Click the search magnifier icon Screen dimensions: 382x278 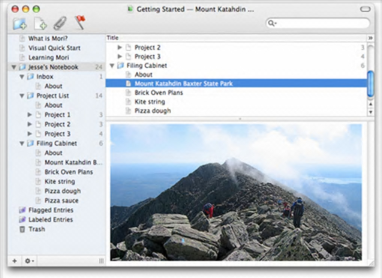[272, 23]
